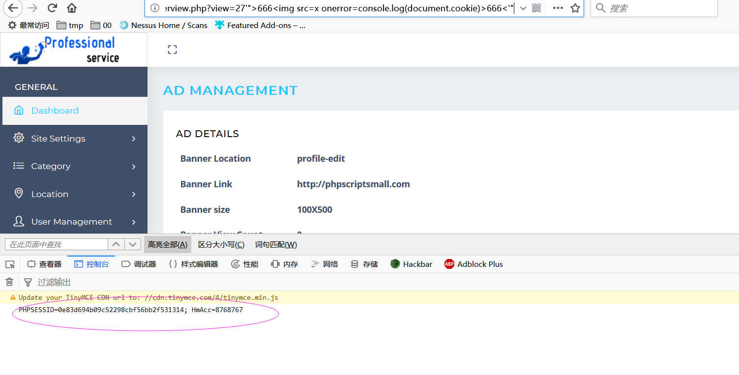Viewport: 739px width, 375px height.
Task: Click the URL address bar text
Action: point(339,8)
